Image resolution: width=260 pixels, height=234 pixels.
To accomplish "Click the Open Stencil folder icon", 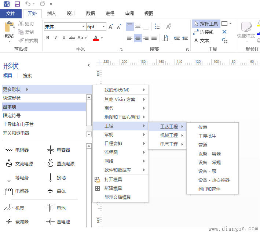I will pos(97,180).
